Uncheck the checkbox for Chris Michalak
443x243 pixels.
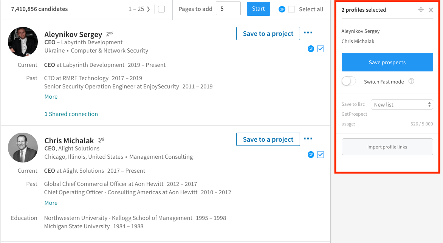pos(321,155)
